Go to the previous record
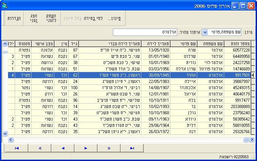 [63, 148]
